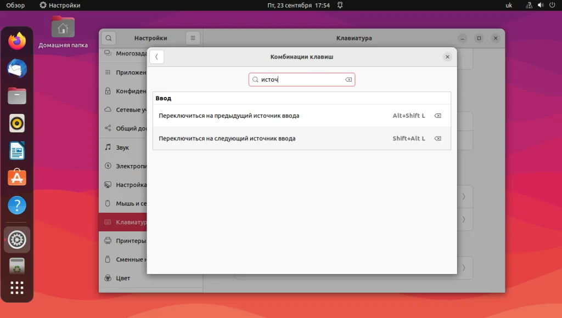Close the Комбинации клавиш dialog
Viewport: 562px width, 318px height.
447,57
